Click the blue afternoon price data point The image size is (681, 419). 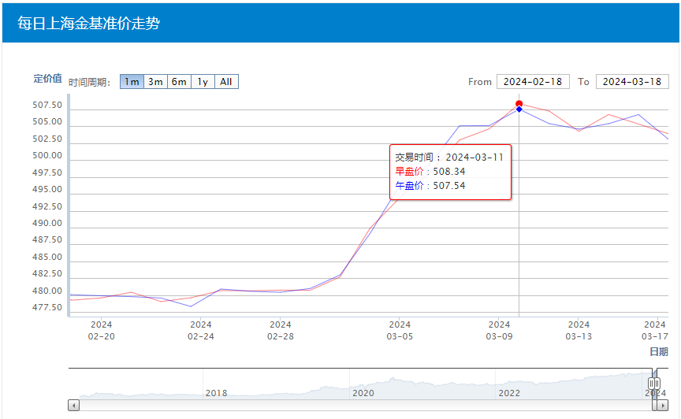pos(519,109)
